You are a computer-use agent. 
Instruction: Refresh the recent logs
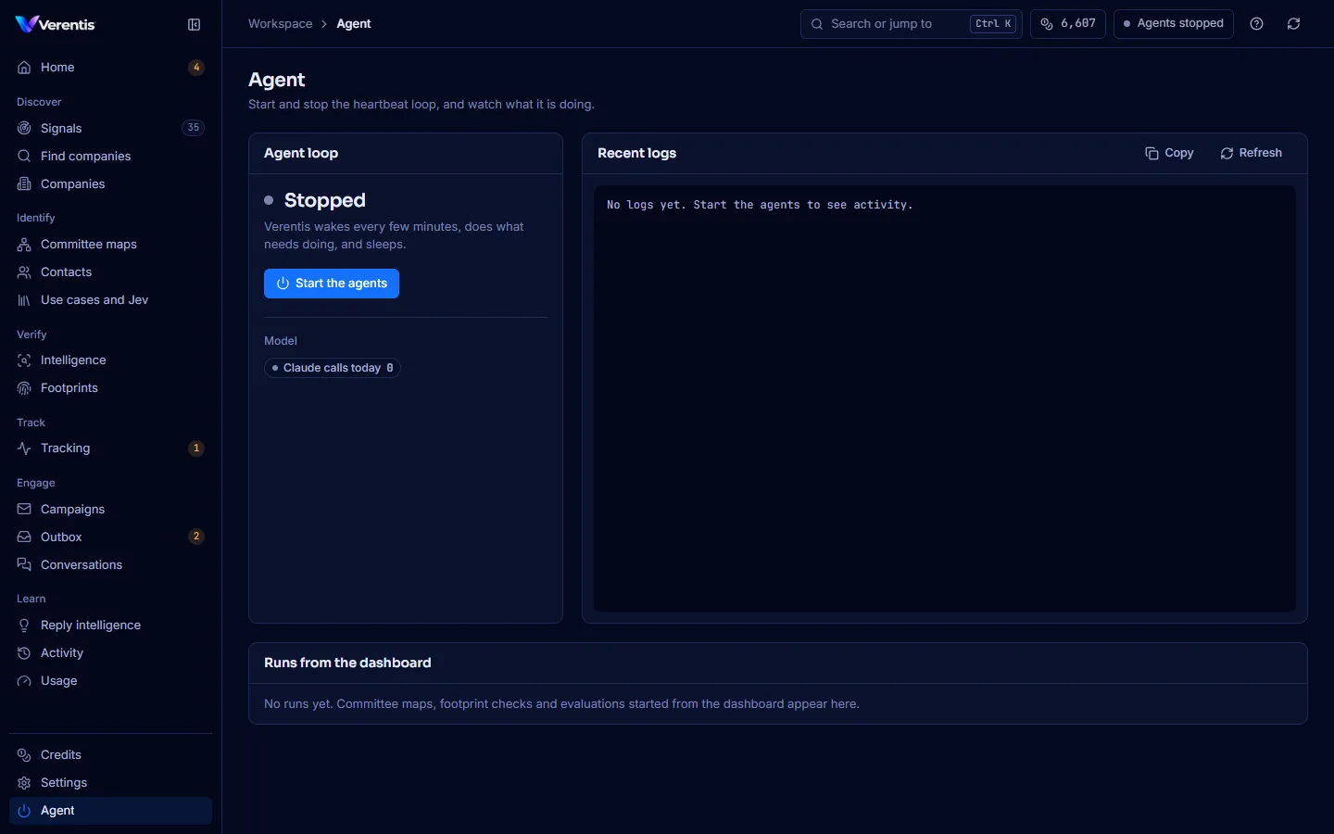click(1251, 153)
